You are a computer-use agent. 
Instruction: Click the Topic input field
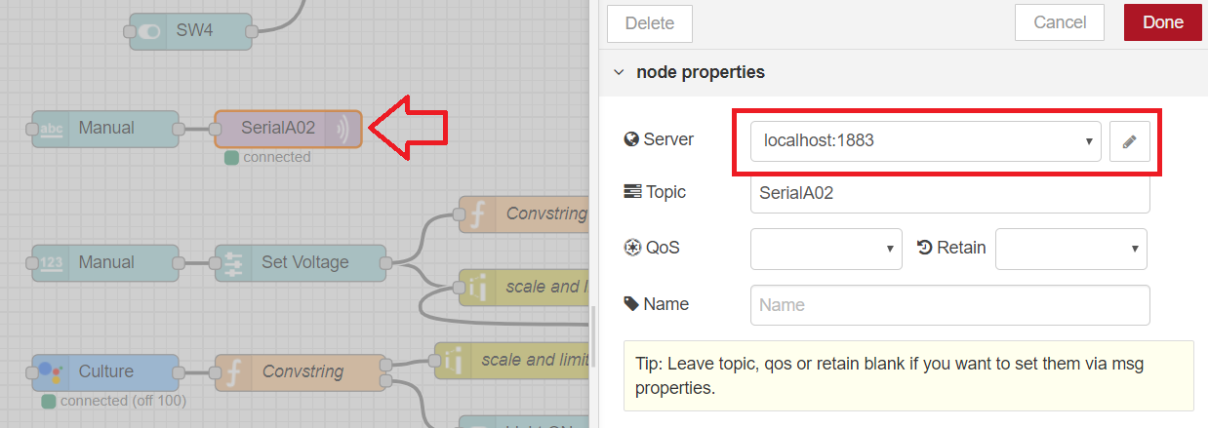click(949, 193)
